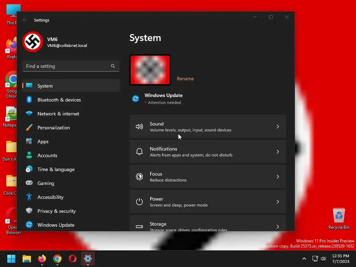Select the Network & internet wifi icon
The height and width of the screenshot is (267, 356).
click(x=29, y=114)
